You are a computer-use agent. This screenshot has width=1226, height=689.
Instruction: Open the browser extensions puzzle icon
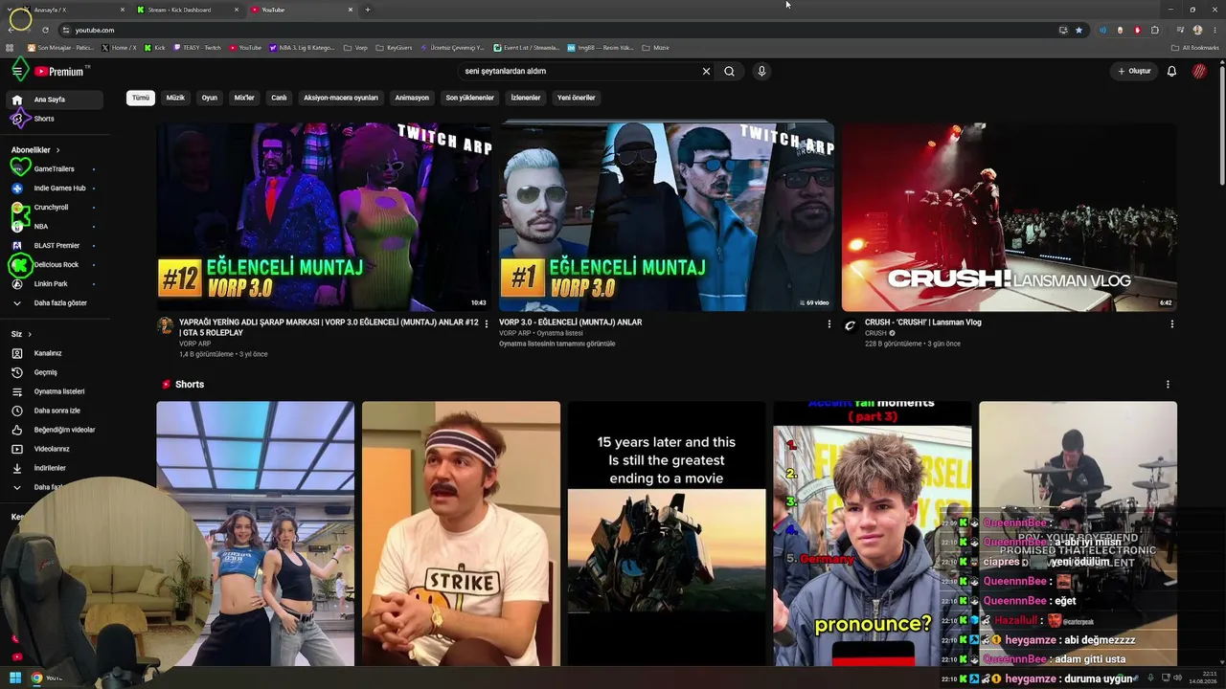tap(1155, 30)
